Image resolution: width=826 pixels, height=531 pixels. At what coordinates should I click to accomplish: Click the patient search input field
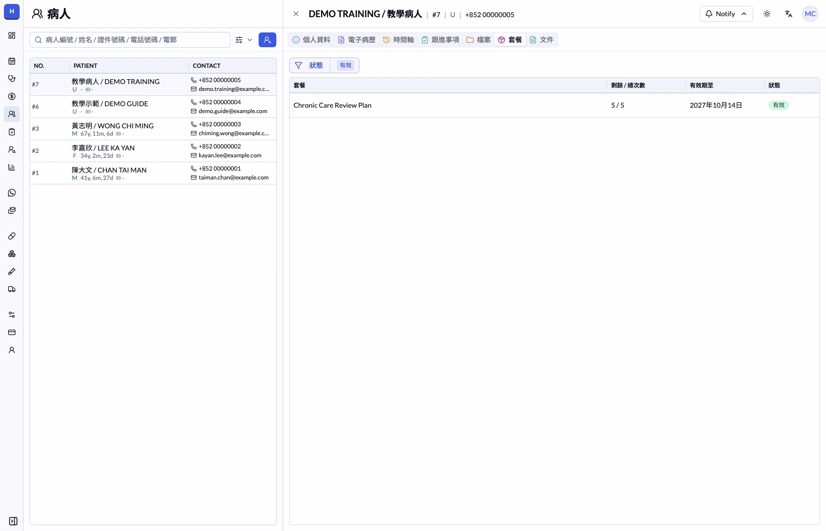(130, 40)
